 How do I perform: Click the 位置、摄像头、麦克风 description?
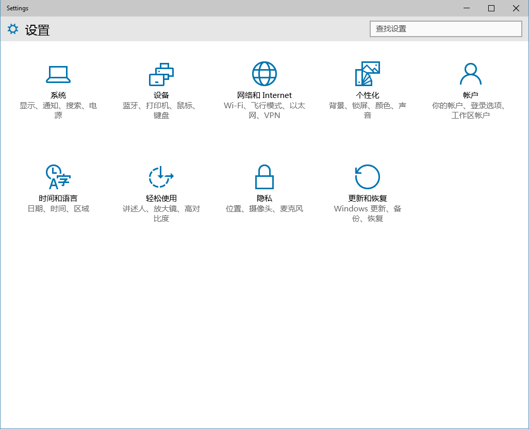(x=264, y=209)
